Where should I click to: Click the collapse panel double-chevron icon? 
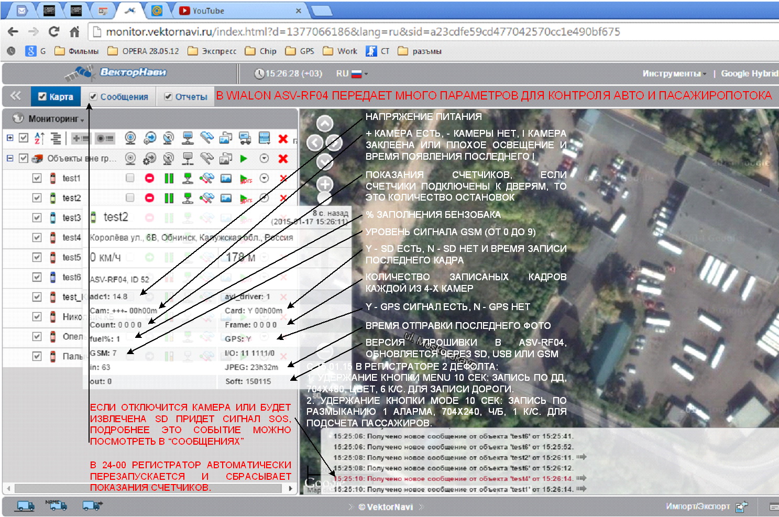click(15, 96)
